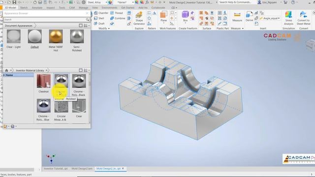Image resolution: width=315 pixels, height=177 pixels.
Task: Select the Combine tool
Action: [x=118, y=18]
